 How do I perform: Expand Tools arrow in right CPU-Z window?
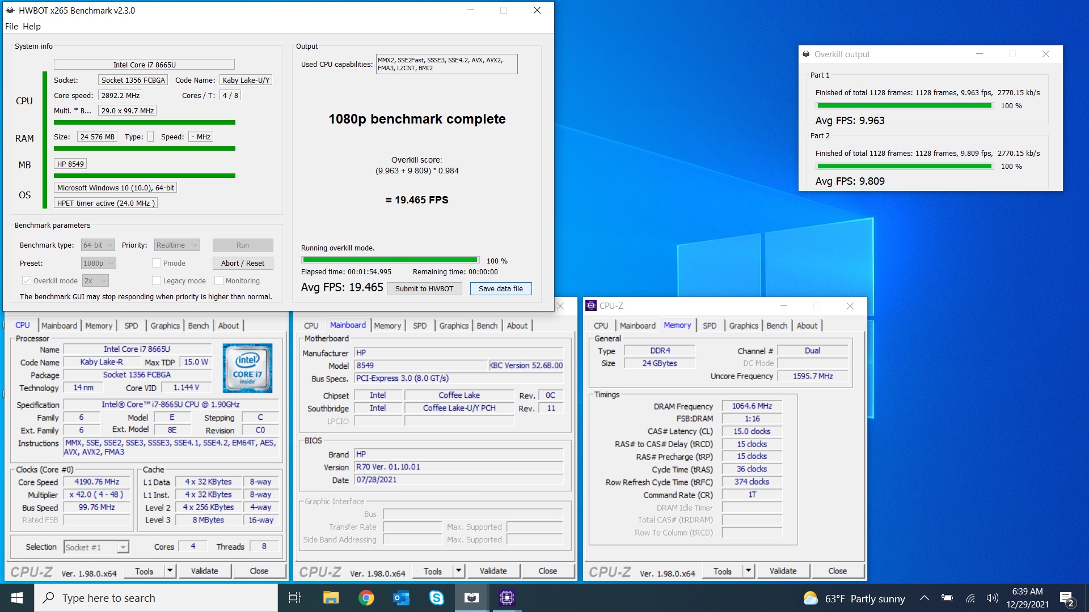pos(749,571)
